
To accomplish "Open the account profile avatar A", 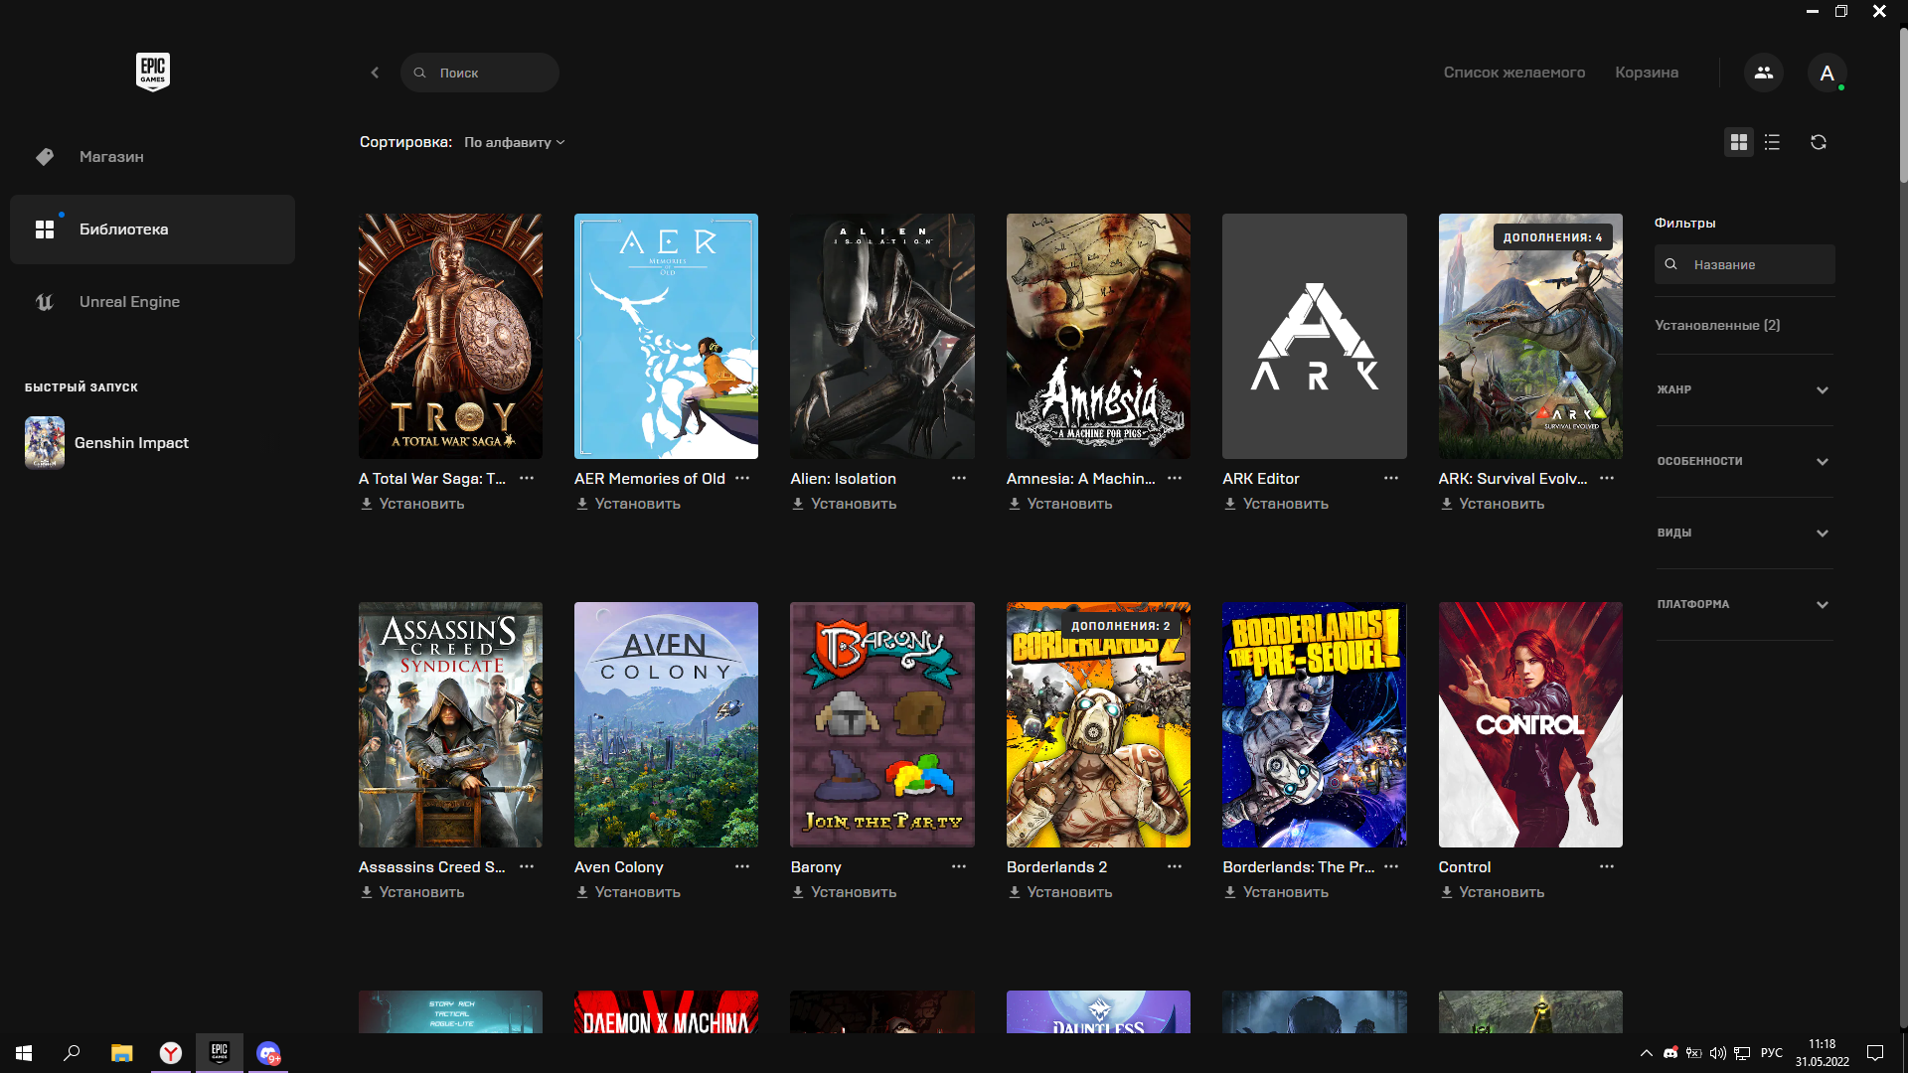I will (1827, 73).
